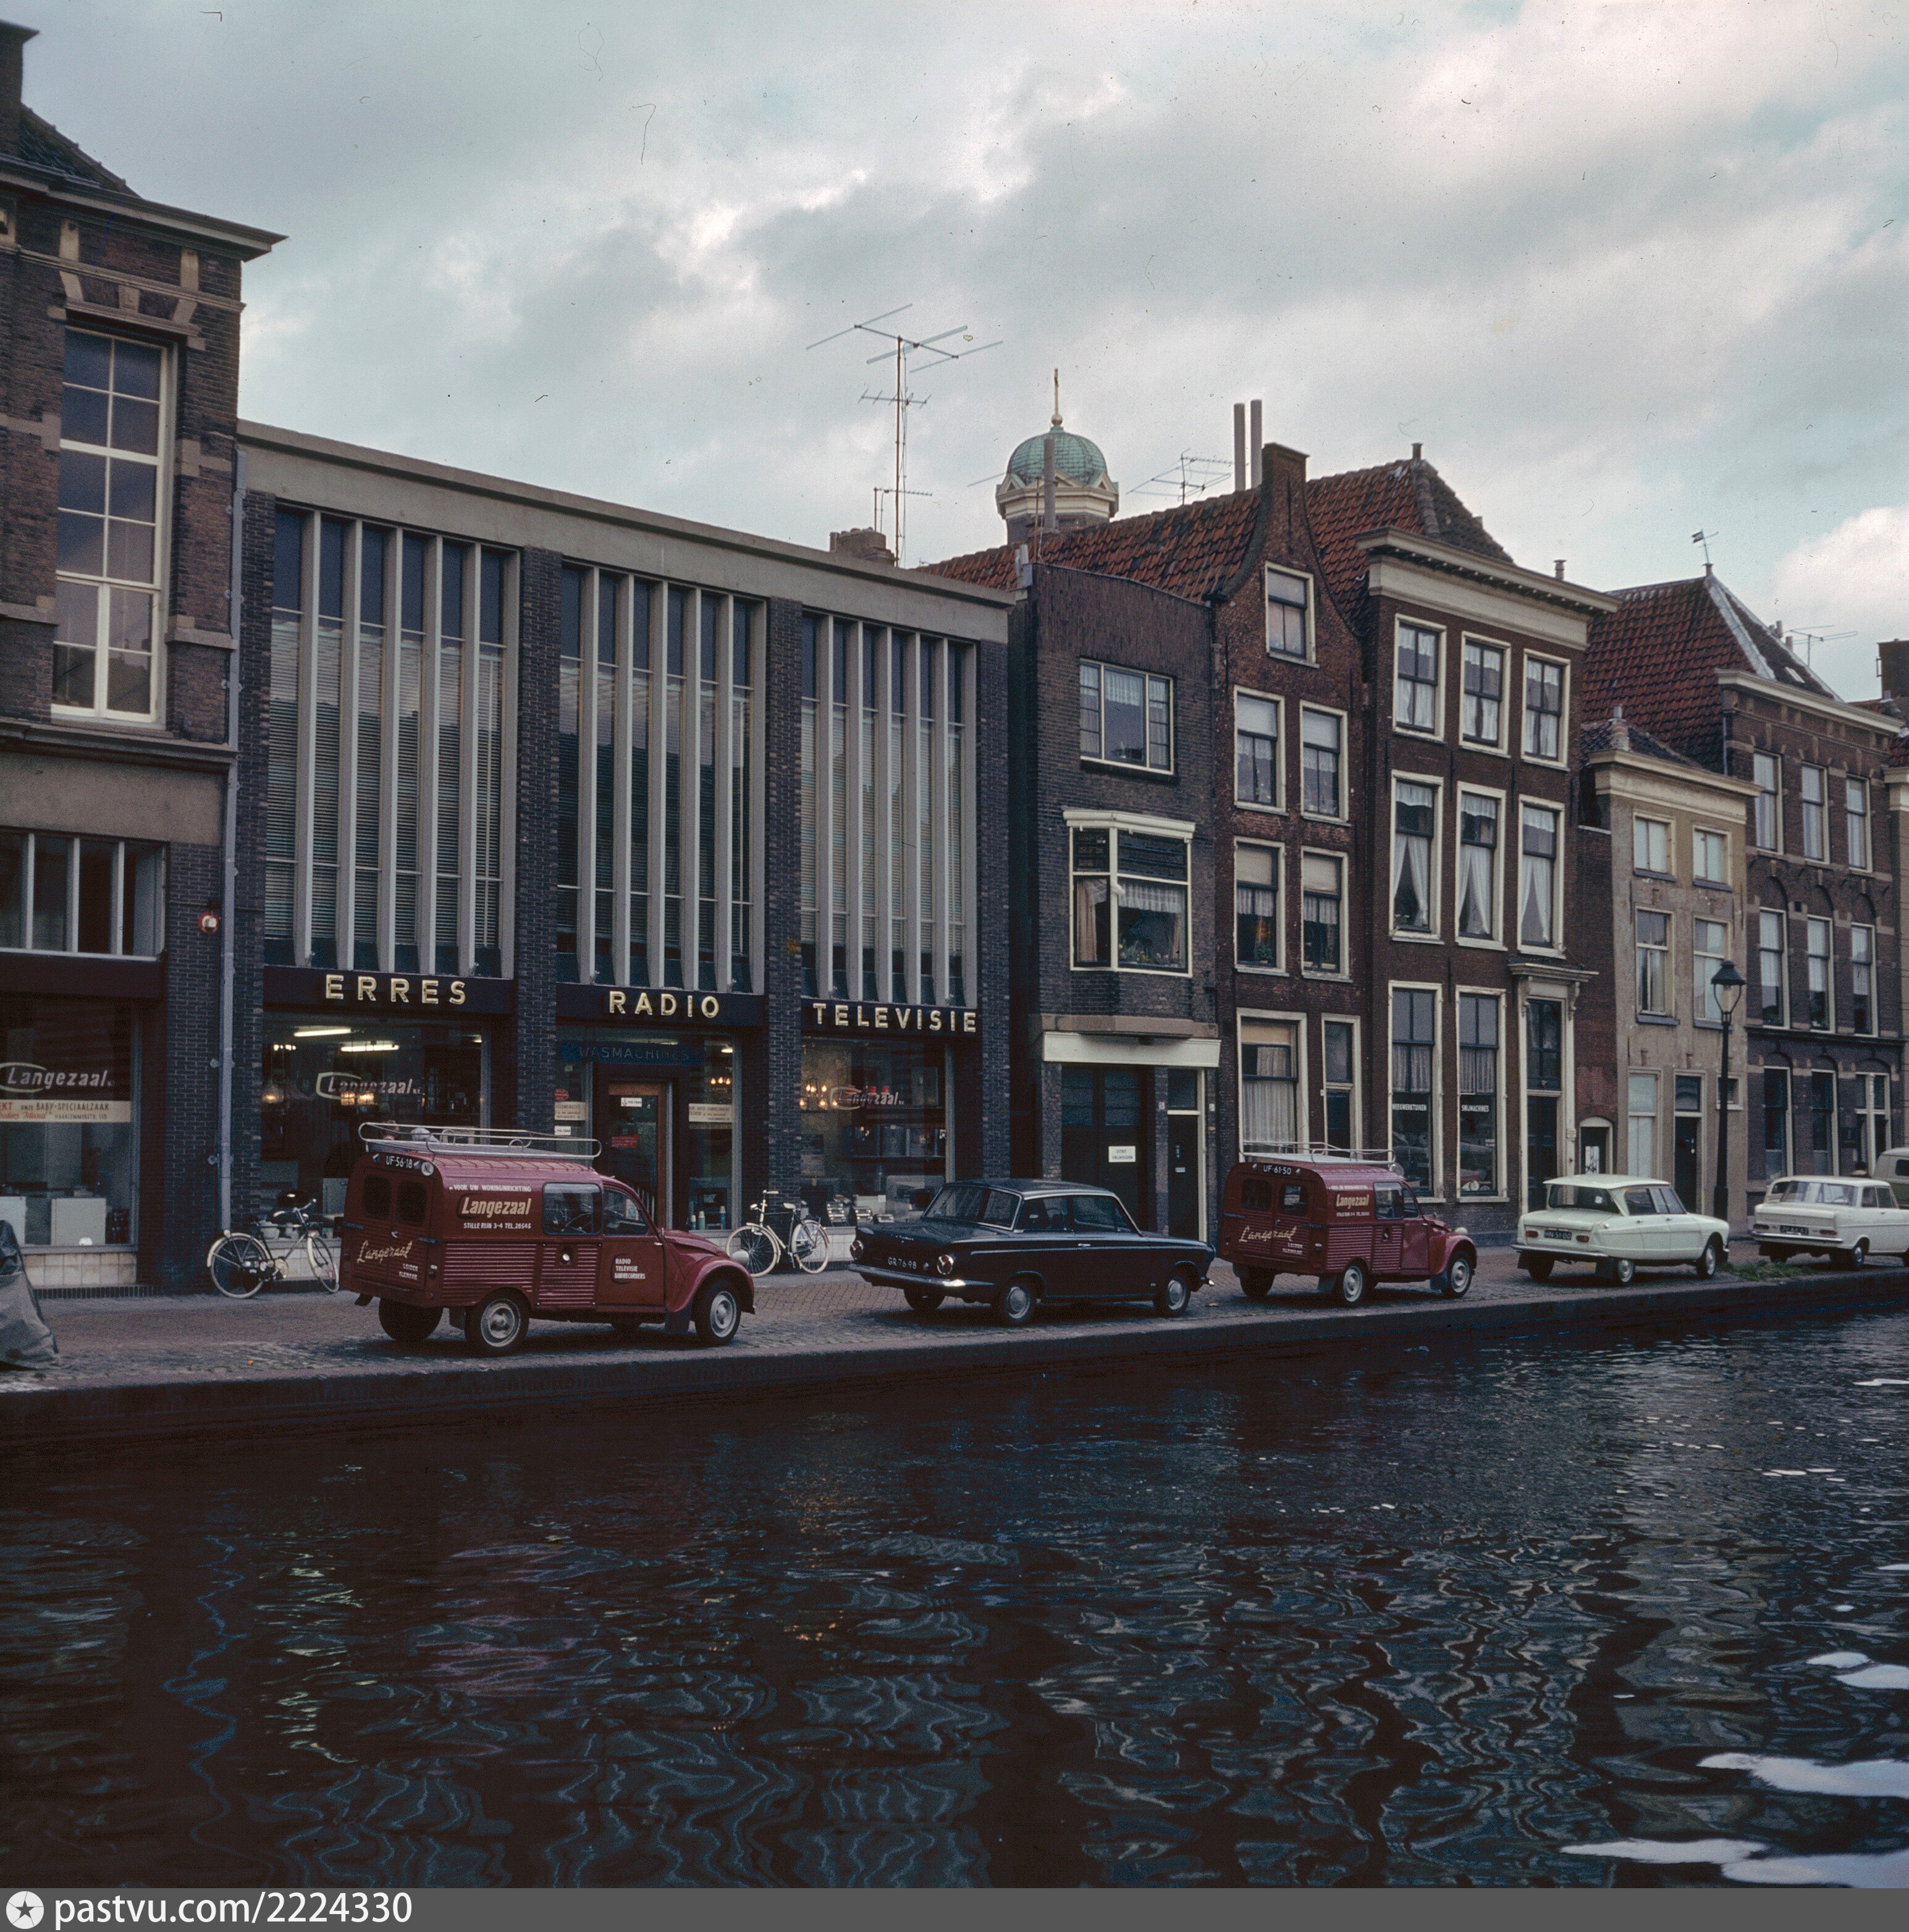Viewport: 1909px width, 1932px height.
Task: Click the RADIO storefront sign
Action: click(663, 1004)
